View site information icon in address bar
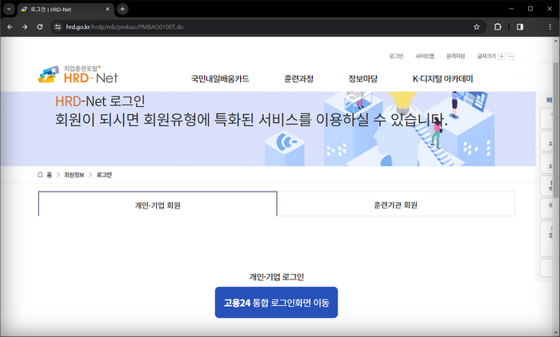 tap(58, 27)
